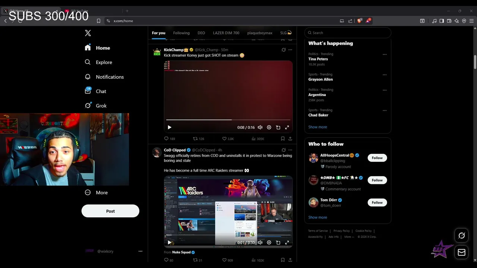
Task: Click the X Search field
Action: (x=348, y=33)
